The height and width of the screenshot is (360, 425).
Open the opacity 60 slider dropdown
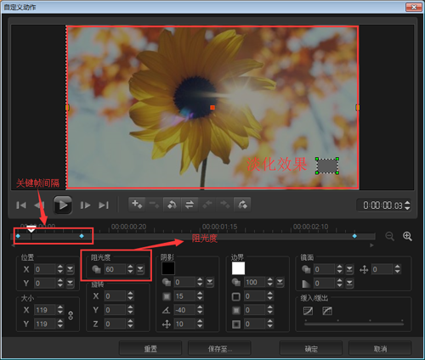pyautogui.click(x=140, y=269)
